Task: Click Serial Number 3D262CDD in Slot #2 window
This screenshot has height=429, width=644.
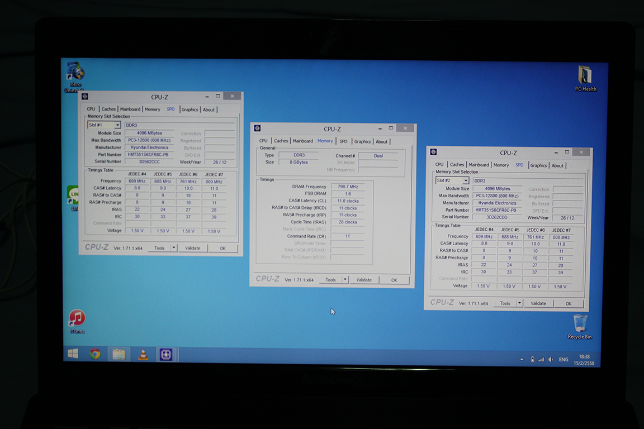Action: (x=497, y=217)
